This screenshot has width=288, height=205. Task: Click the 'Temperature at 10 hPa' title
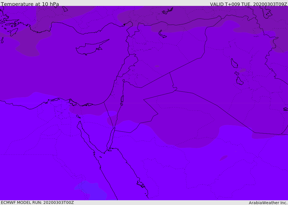tap(30, 4)
